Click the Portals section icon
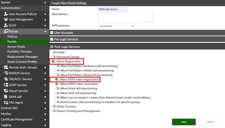 pos(6,31)
